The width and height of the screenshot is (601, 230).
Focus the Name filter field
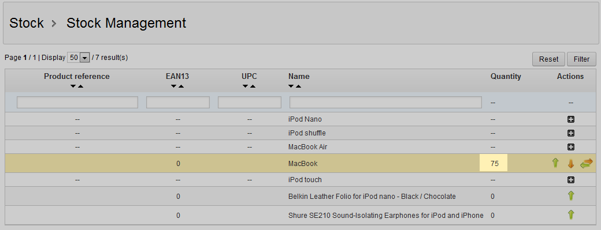[385, 103]
